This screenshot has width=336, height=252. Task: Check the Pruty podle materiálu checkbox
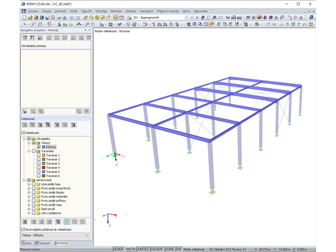click(34, 196)
